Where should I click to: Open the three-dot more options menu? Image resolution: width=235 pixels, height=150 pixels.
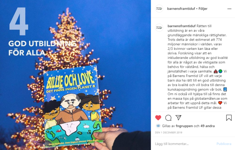tap(229, 9)
